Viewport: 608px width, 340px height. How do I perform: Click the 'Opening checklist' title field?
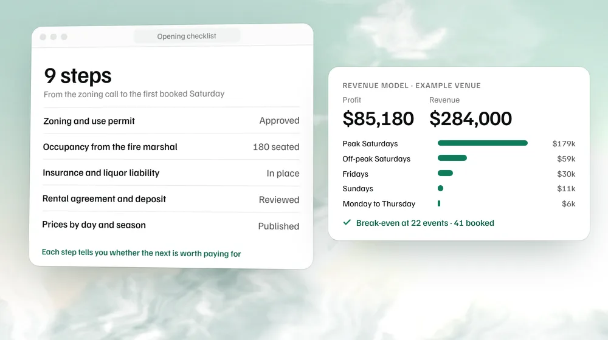[x=187, y=36]
